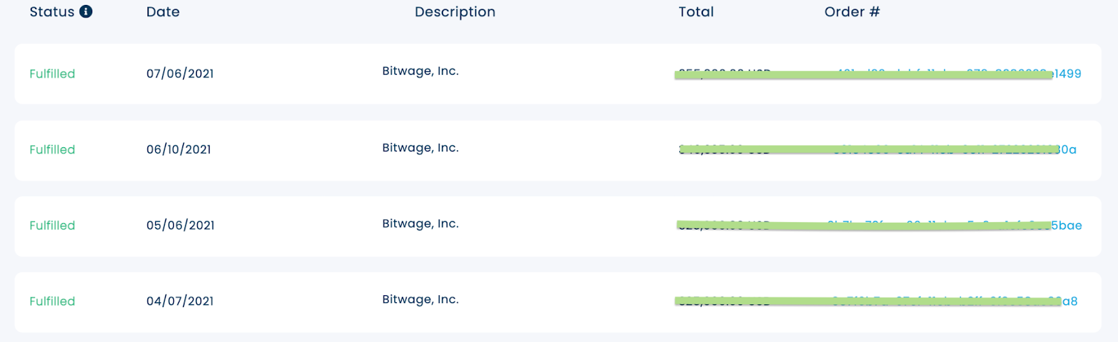Screen dimensions: 1118x342
Task: Open order link ending in 0a
Action: [954, 149]
